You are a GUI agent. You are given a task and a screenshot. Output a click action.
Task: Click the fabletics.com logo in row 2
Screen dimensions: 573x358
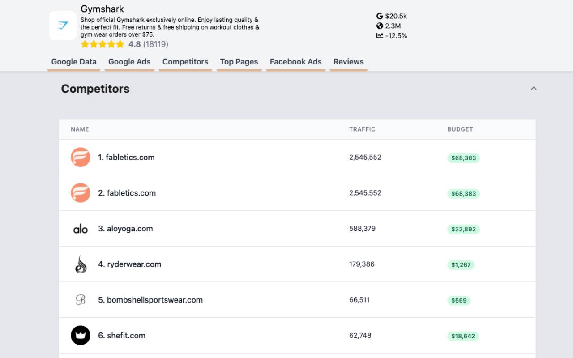[x=81, y=193]
